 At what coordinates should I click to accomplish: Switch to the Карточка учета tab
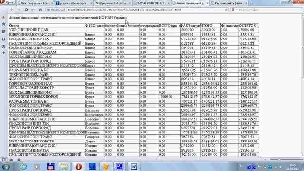tap(229, 3)
